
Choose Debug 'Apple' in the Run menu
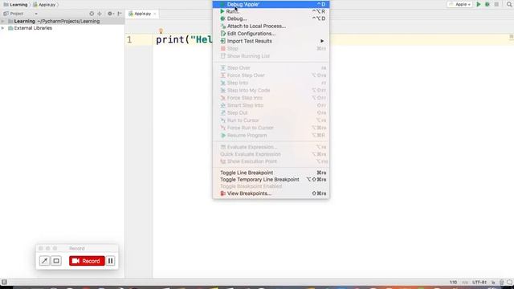point(271,4)
